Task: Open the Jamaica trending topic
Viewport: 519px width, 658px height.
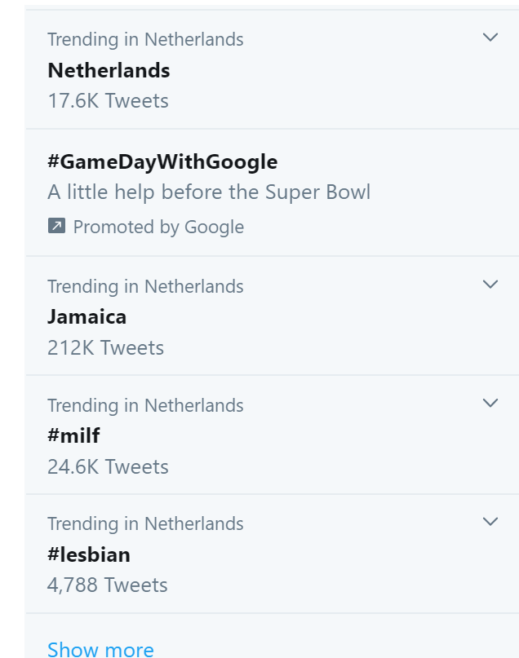Action: [87, 316]
